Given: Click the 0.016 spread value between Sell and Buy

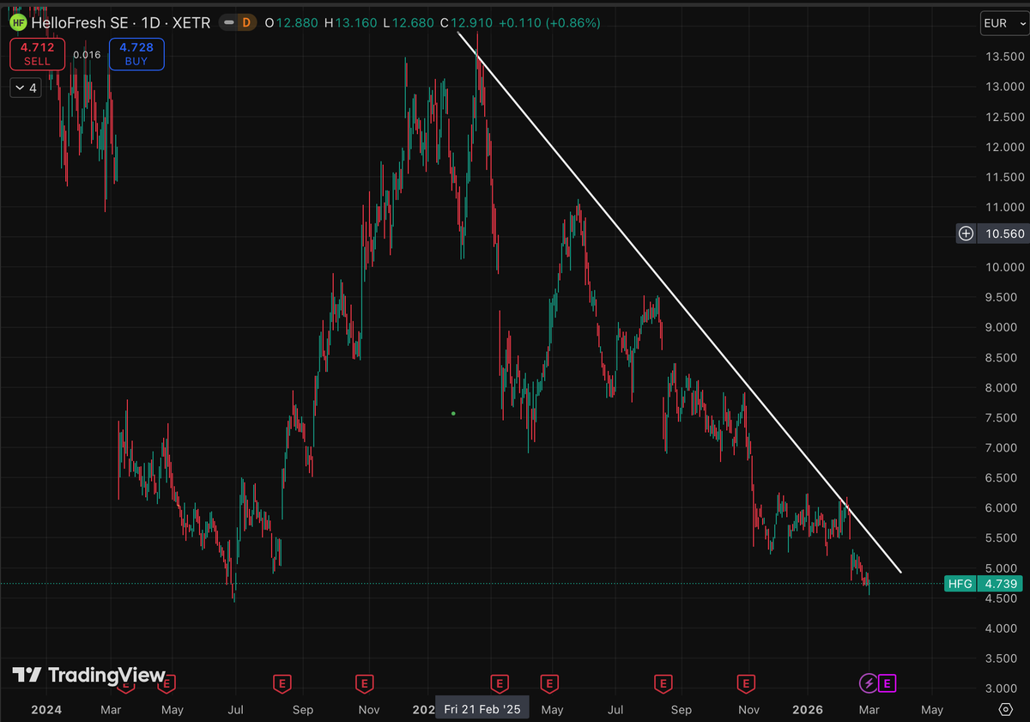Looking at the screenshot, I should pyautogui.click(x=87, y=55).
